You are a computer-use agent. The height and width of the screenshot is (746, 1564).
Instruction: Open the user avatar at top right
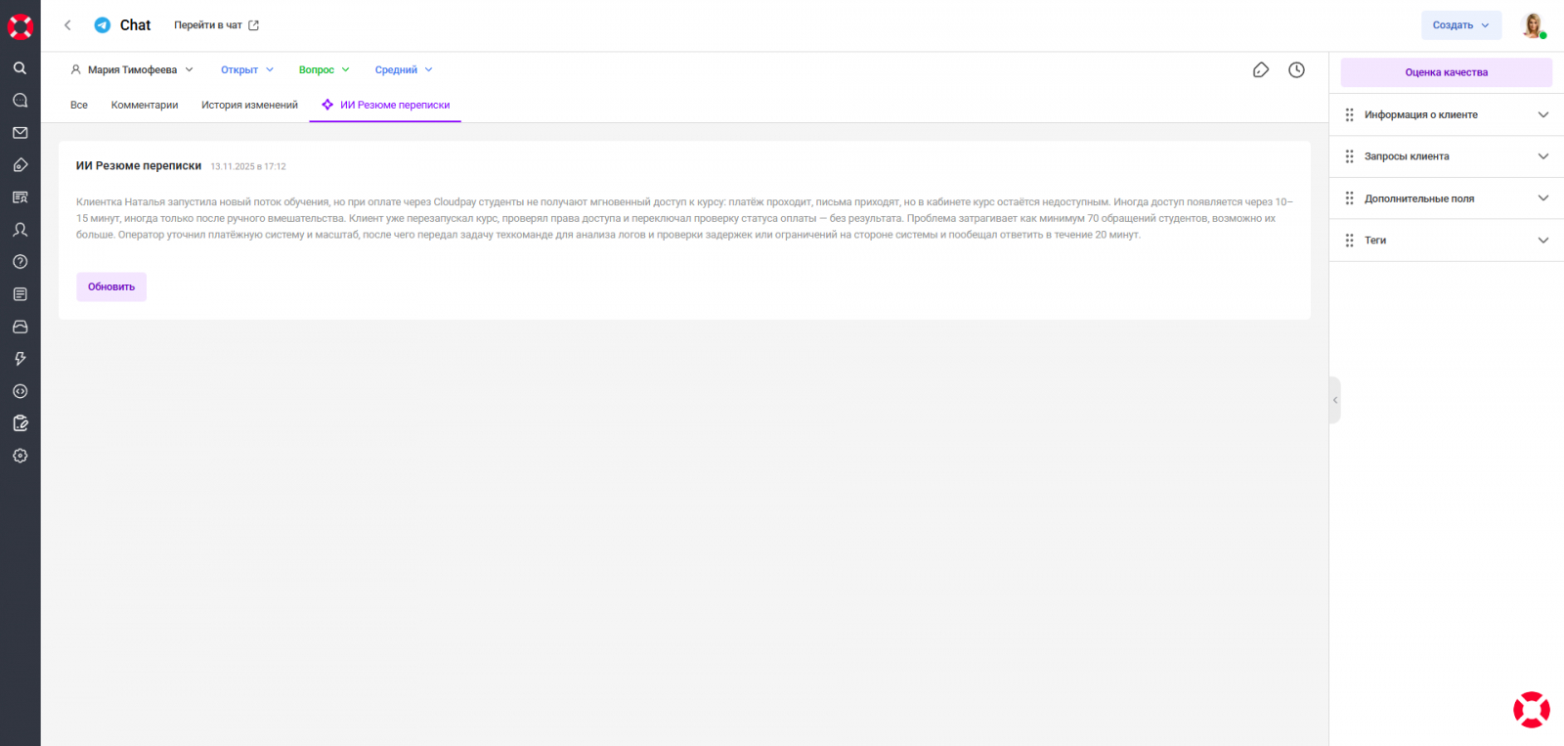click(x=1534, y=25)
